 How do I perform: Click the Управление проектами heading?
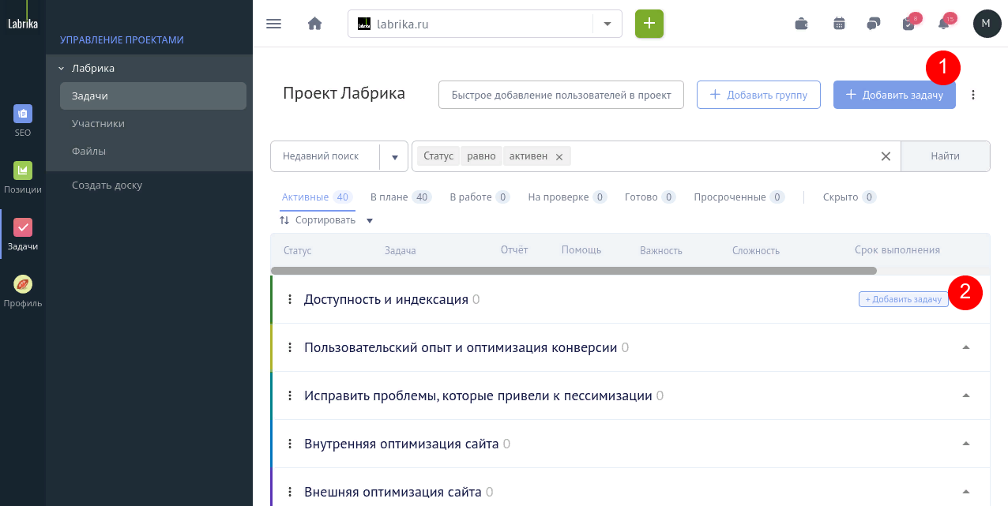pos(122,39)
